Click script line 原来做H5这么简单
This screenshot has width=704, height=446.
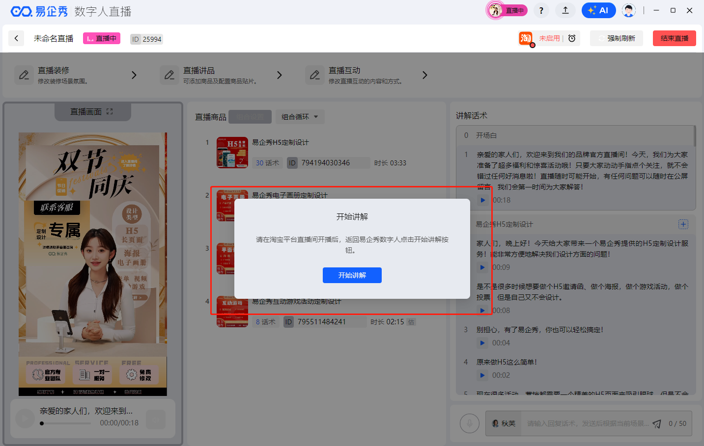507,362
